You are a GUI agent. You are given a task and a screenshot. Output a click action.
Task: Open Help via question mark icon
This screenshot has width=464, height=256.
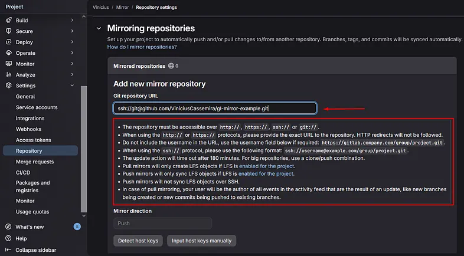9,238
